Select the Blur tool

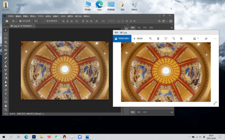coord(6,82)
